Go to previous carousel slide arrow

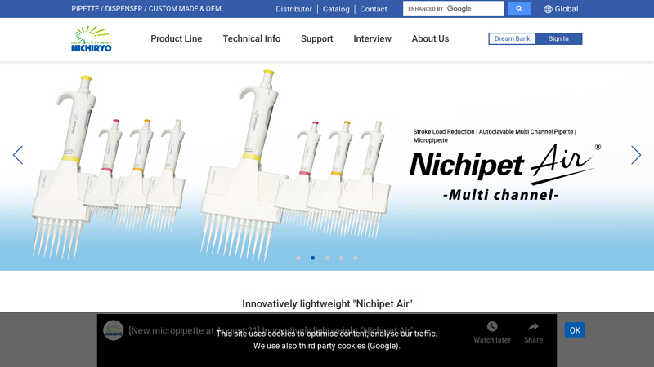(17, 155)
